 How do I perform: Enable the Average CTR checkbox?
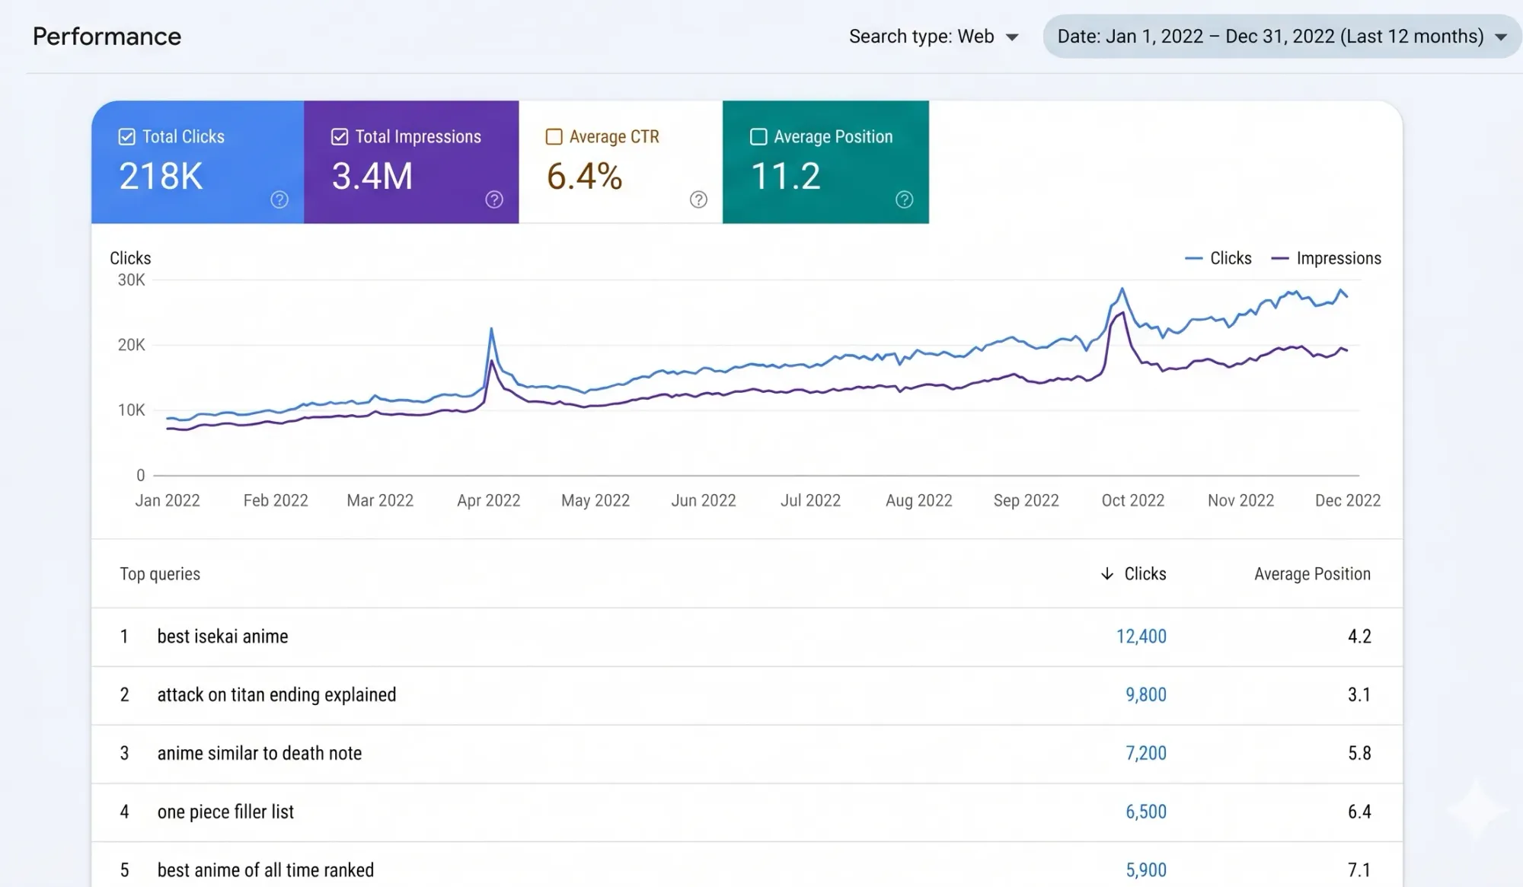(554, 137)
